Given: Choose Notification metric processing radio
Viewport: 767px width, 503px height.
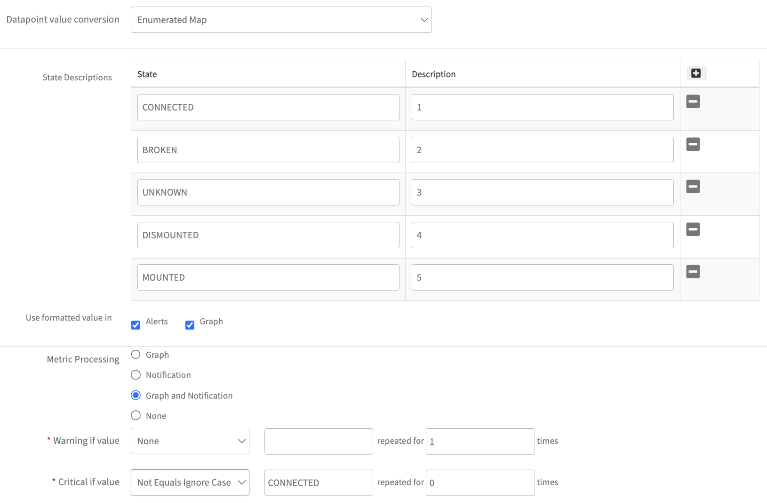Looking at the screenshot, I should [136, 375].
